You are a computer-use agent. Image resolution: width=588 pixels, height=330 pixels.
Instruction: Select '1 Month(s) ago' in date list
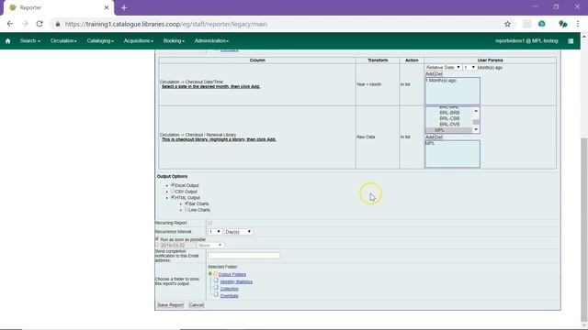coord(441,81)
